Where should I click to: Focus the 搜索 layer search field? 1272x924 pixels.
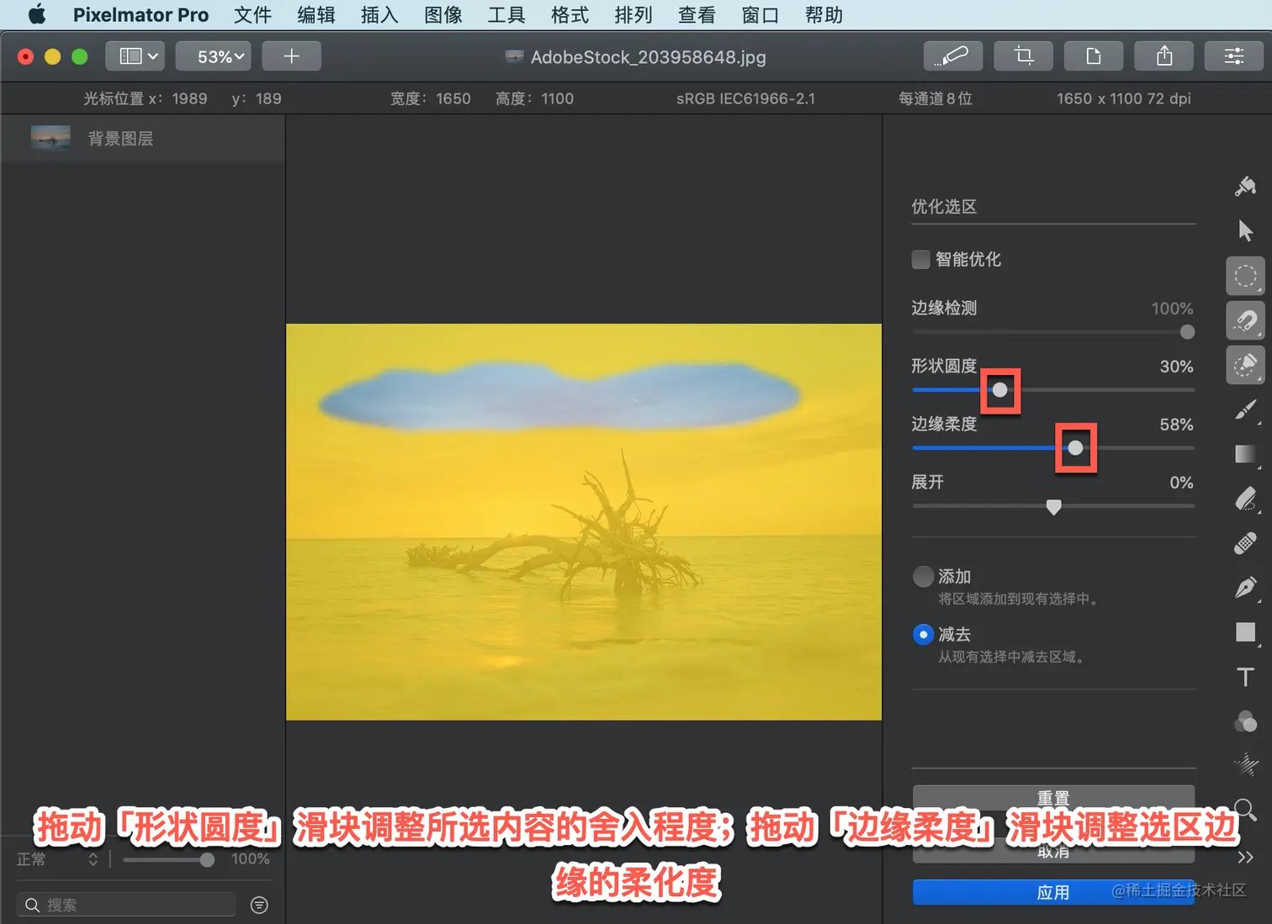pyautogui.click(x=126, y=905)
